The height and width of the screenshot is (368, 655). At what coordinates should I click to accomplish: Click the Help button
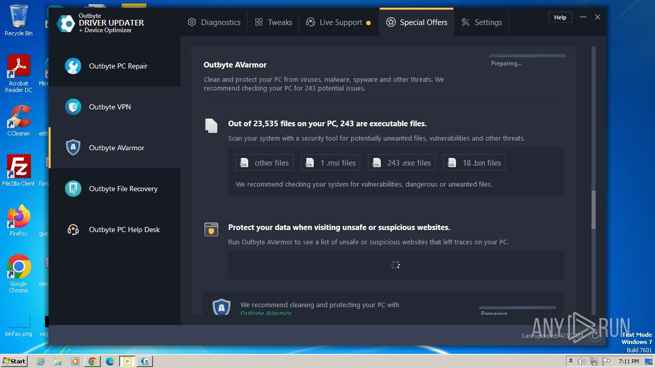[560, 17]
